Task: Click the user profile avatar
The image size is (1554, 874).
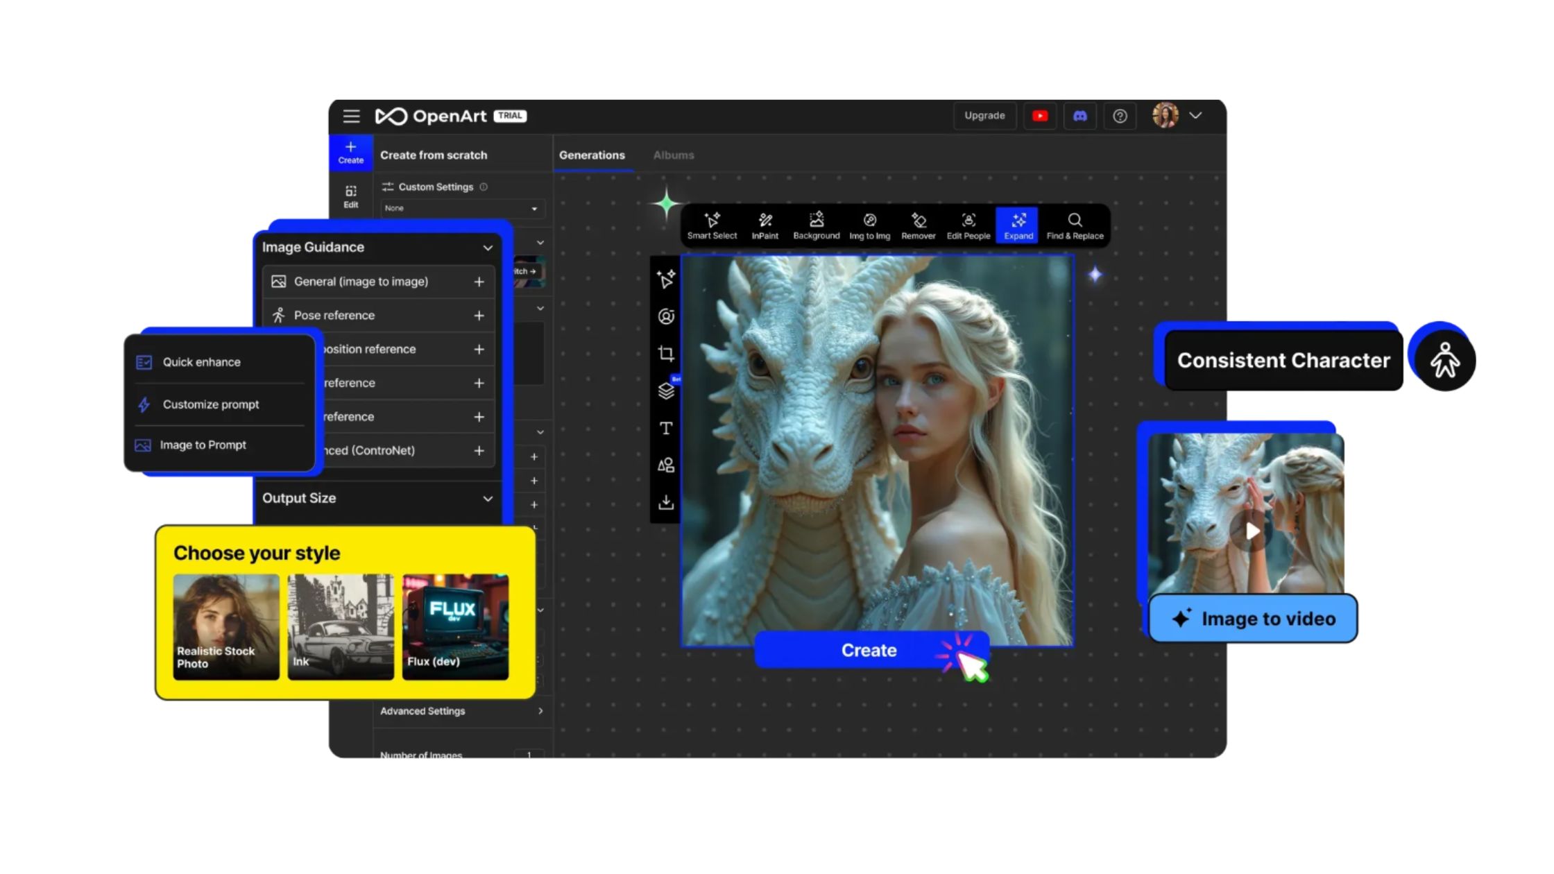Action: (1165, 115)
